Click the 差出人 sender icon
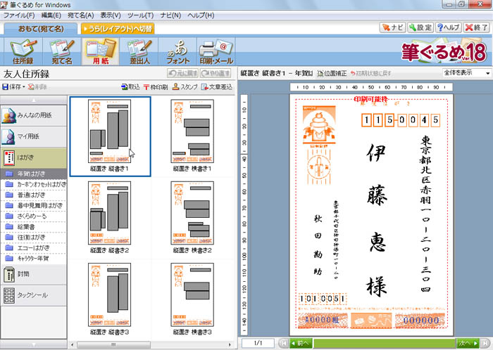This screenshot has width=493, height=350. point(140,53)
